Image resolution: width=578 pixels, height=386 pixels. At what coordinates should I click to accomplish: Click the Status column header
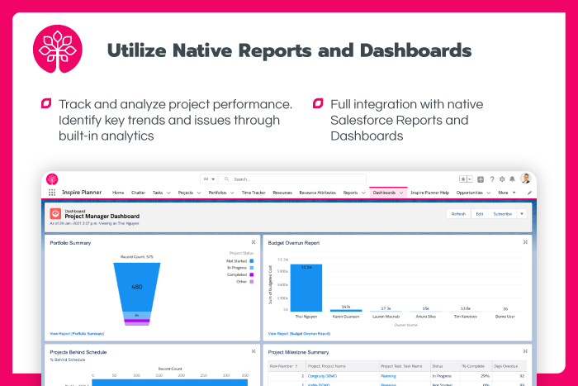445,366
